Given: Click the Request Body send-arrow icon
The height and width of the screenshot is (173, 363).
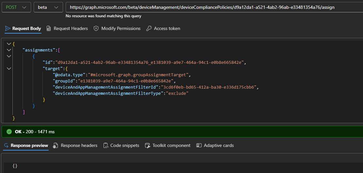Looking at the screenshot, I should coord(8,28).
